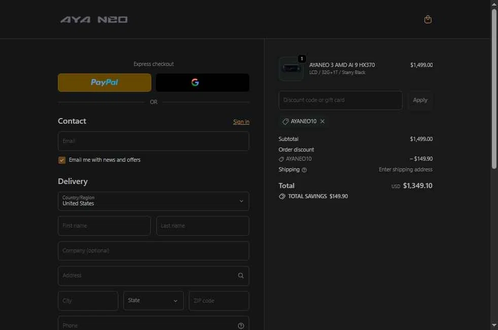
Task: Click the AYANEO 3 product thumbnail
Action: click(291, 69)
